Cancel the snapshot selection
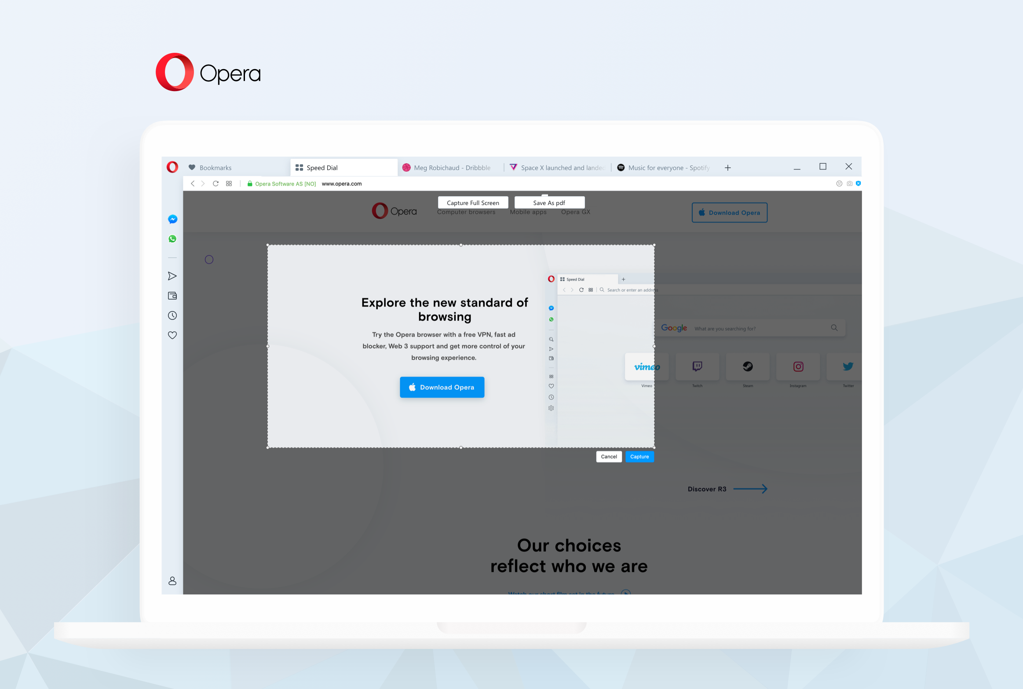 tap(609, 457)
